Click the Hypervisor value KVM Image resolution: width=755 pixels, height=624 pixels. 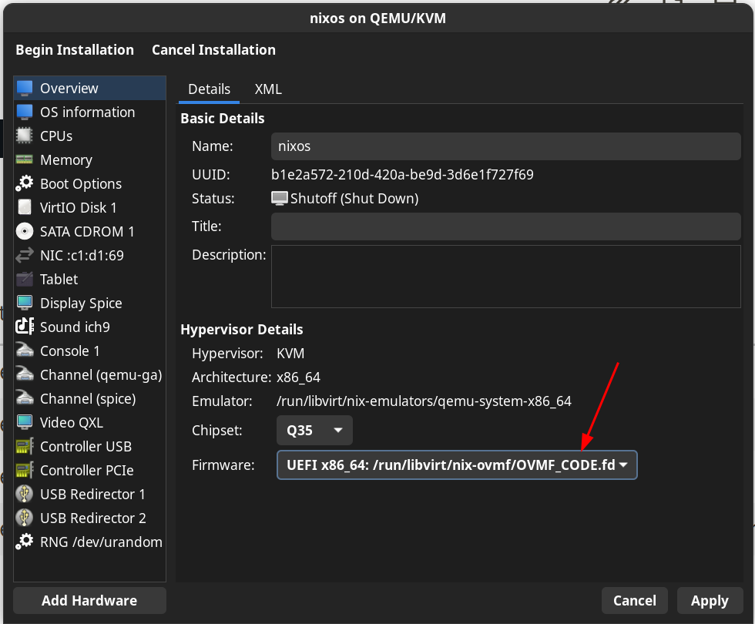coord(290,354)
